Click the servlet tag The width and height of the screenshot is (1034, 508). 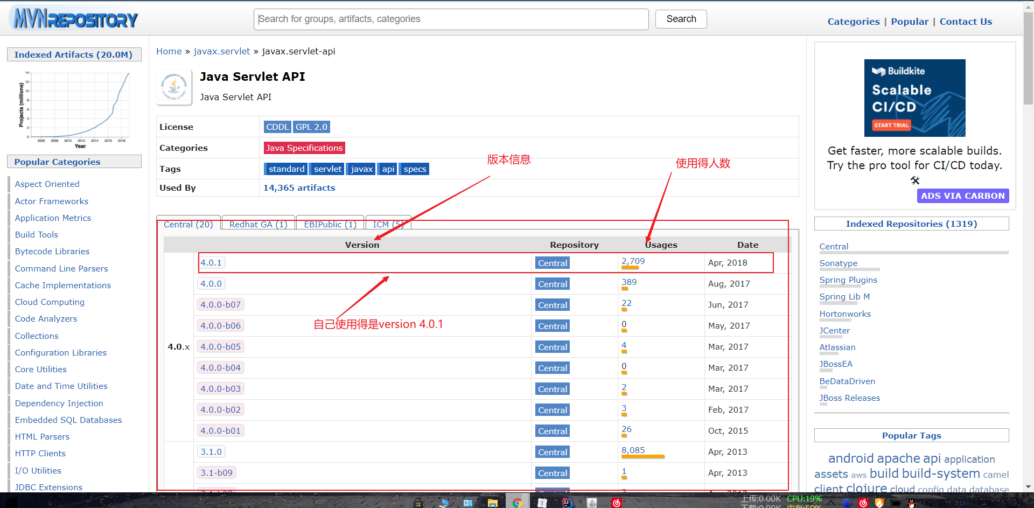pos(327,169)
